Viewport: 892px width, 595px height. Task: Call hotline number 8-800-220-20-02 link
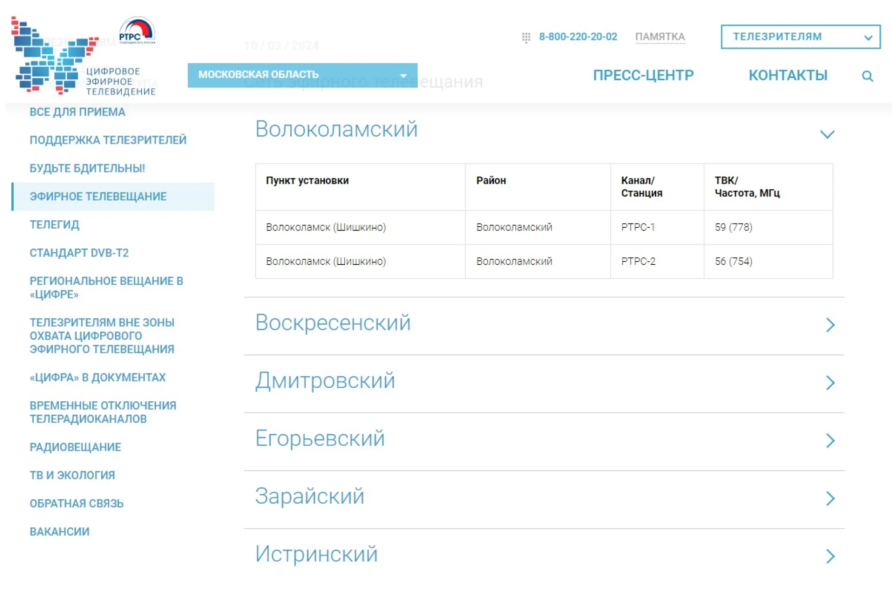click(x=578, y=37)
